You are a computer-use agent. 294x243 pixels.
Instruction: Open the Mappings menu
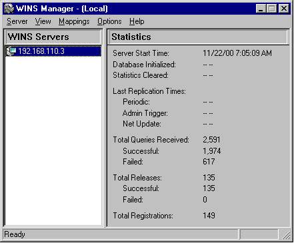pyautogui.click(x=74, y=21)
